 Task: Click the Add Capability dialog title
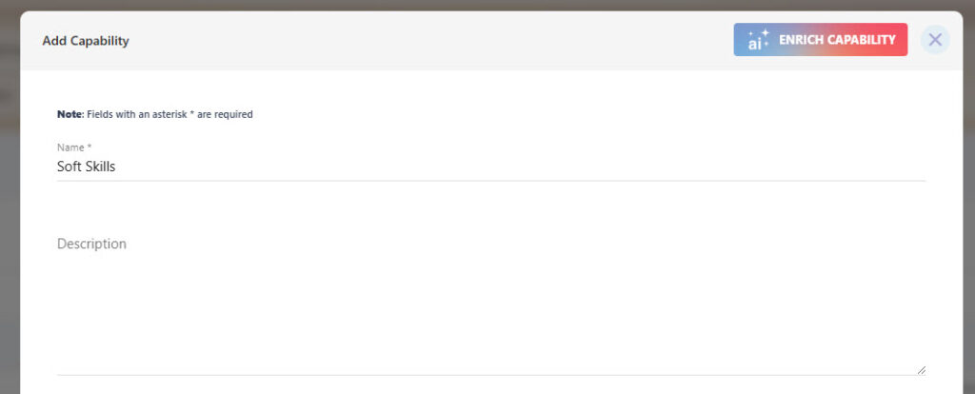pos(86,41)
